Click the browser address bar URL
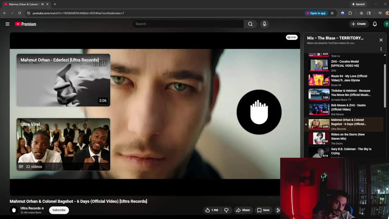This screenshot has height=219, width=389. [x=78, y=13]
